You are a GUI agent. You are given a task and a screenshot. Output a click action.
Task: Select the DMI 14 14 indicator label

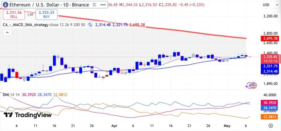(11, 95)
